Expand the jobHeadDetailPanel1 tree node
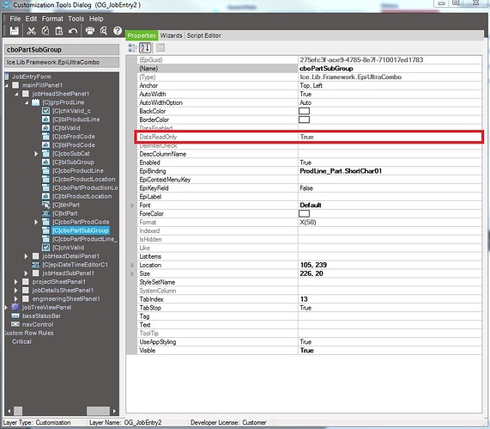Image resolution: width=490 pixels, height=429 pixels. pos(27,256)
